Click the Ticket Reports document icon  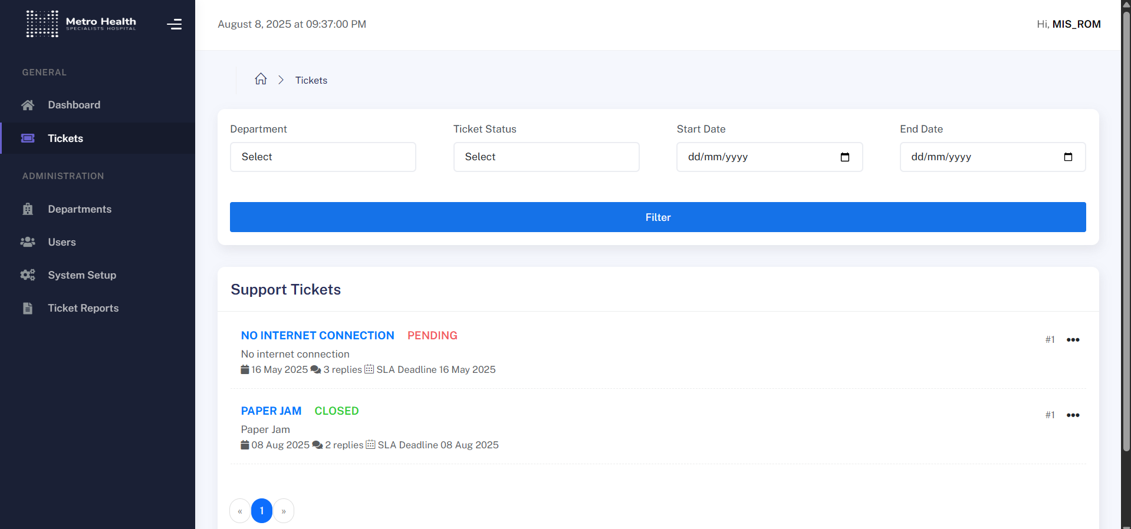pyautogui.click(x=28, y=308)
